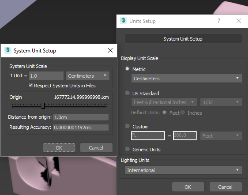248x195 pixels.
Task: Close the Units Setup dialog
Action: coord(239,21)
